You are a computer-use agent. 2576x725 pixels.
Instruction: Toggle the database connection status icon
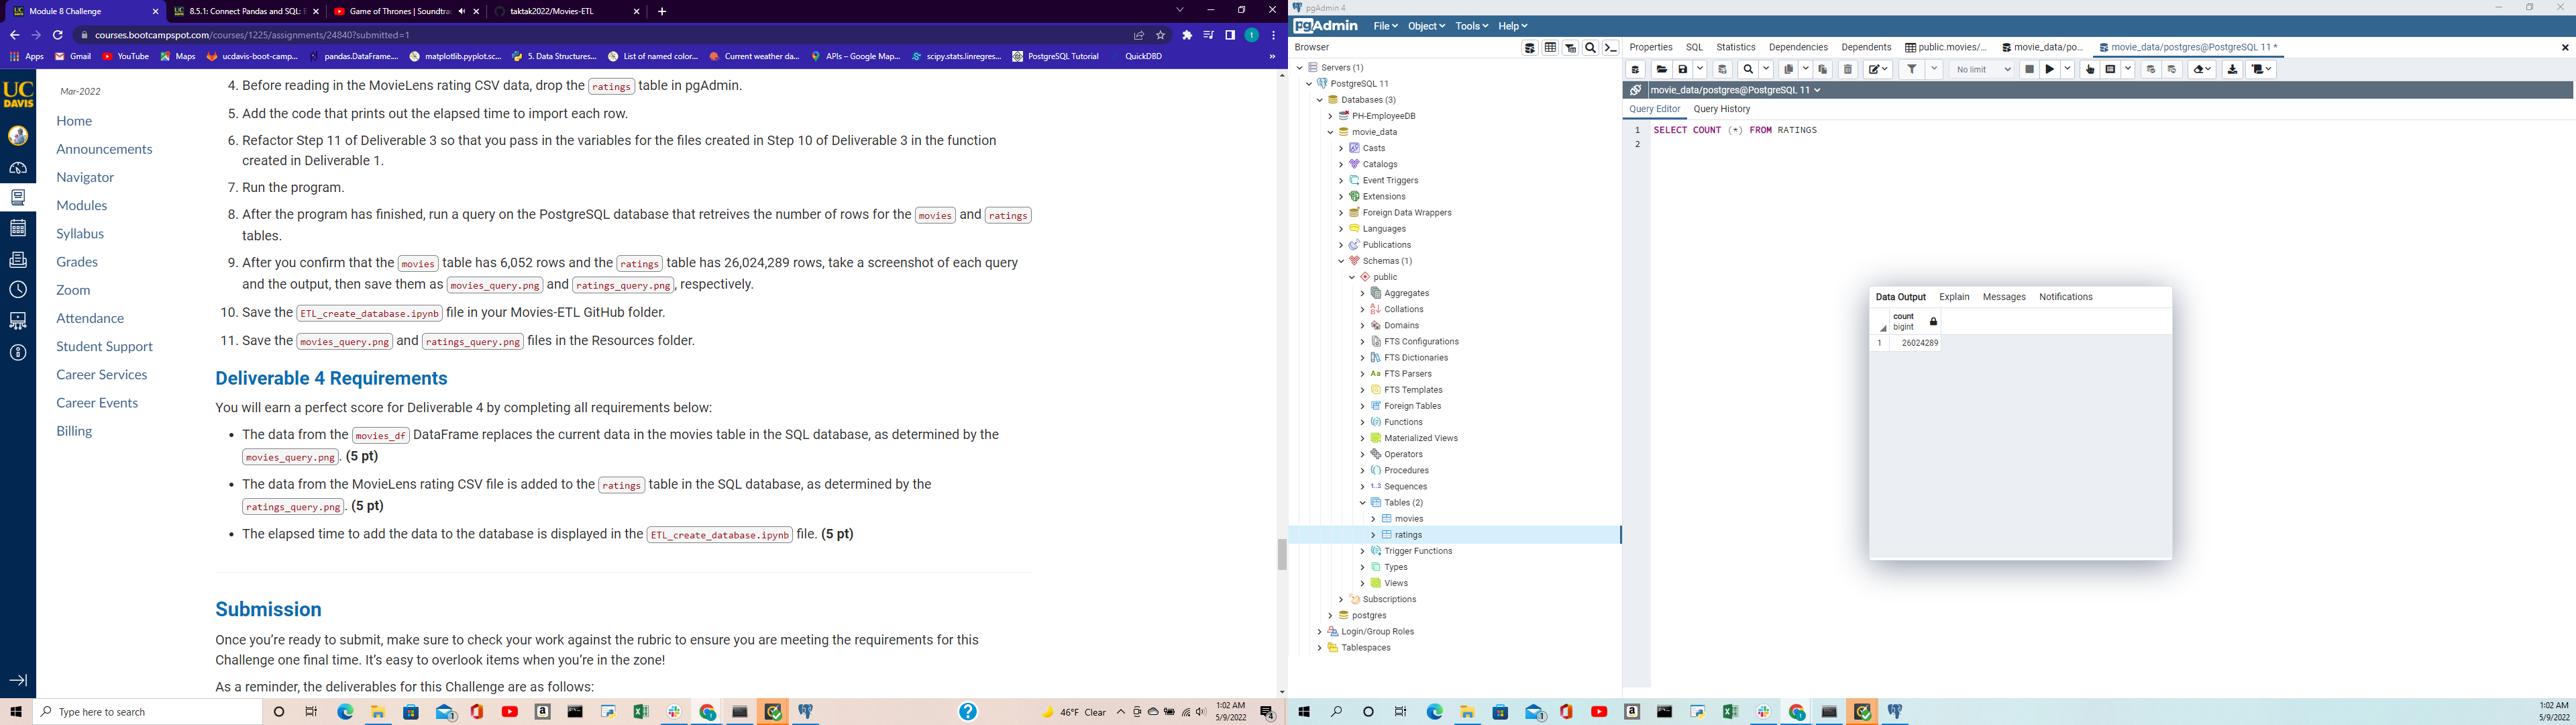pyautogui.click(x=1635, y=90)
